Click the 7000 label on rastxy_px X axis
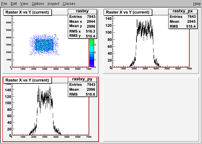This screenshot has height=144, width=202. coord(189,69)
